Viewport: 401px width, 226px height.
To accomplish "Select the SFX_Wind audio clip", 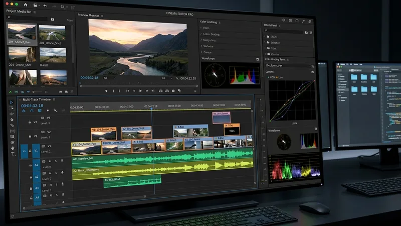I will [132, 182].
